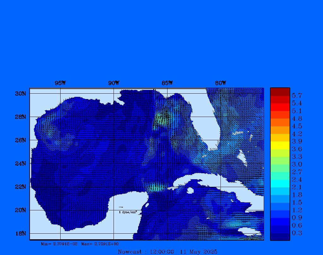Image resolution: width=323 pixels, height=255 pixels.
Task: Click the Nowcast 12:00:00 timestamp text
Action: [x=146, y=252]
